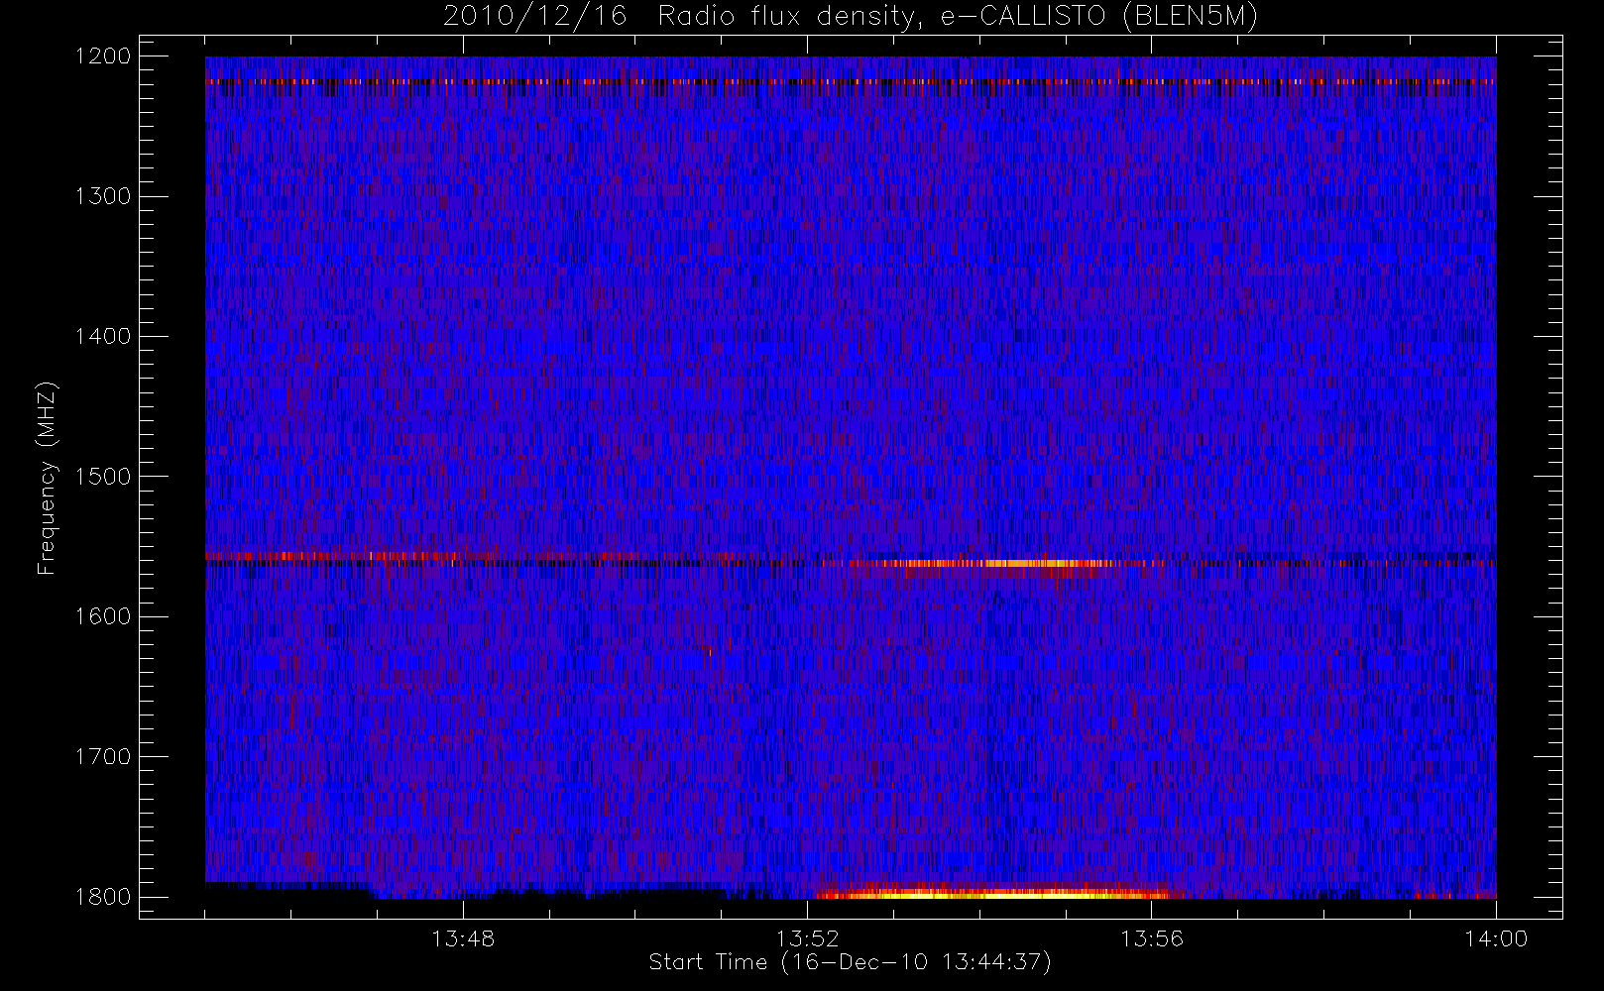The height and width of the screenshot is (991, 1604).
Task: Select the 1700 frequency tick label
Action: (103, 757)
